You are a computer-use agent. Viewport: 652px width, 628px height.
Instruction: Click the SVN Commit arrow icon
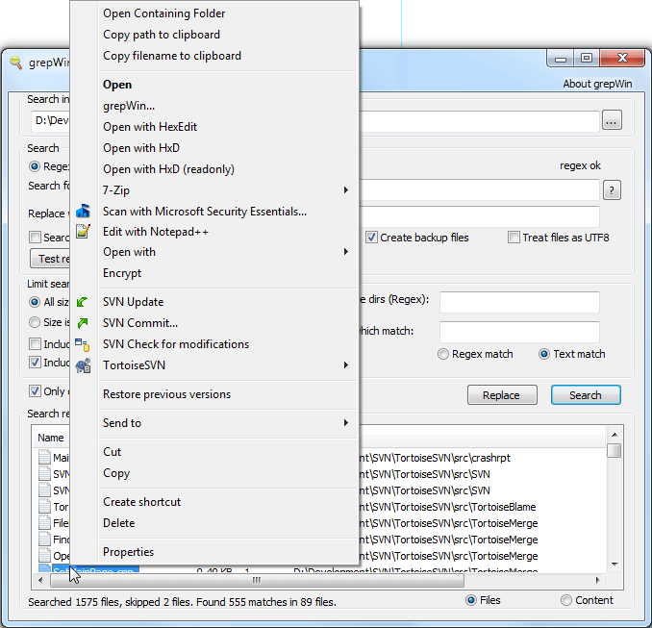pyautogui.click(x=83, y=323)
